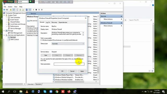Open taskbar Search

pos(9,92)
